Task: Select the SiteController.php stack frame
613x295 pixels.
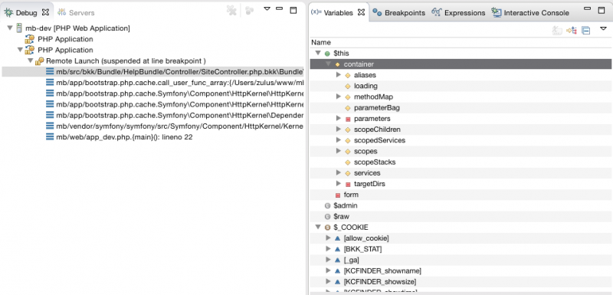Action: pos(180,72)
